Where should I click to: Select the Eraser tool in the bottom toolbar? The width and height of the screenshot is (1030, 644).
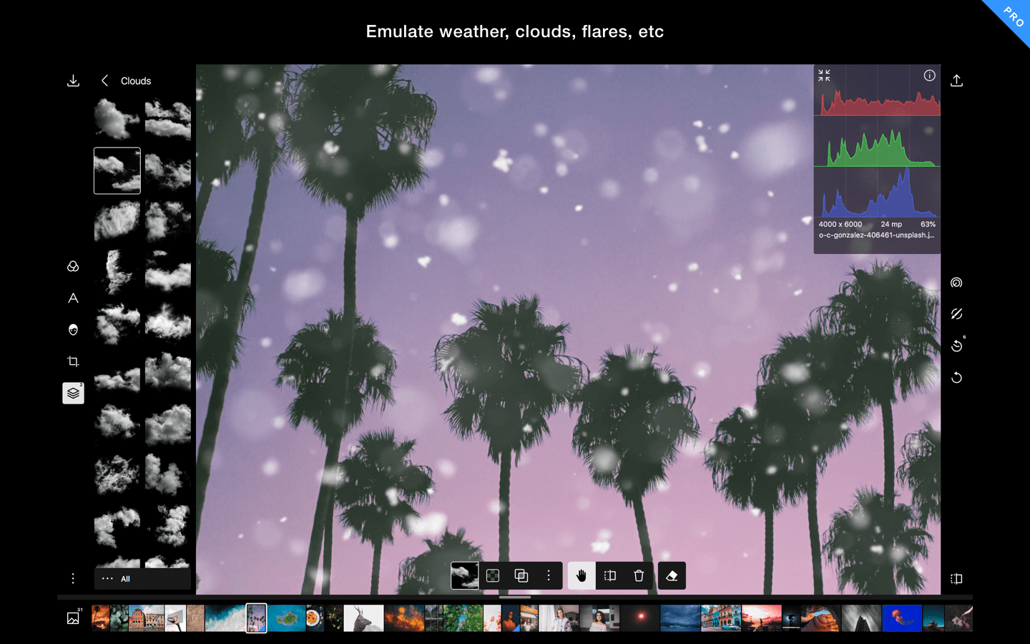(672, 575)
